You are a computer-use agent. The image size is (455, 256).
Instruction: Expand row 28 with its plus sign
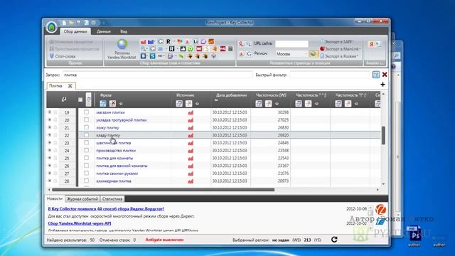(50, 181)
